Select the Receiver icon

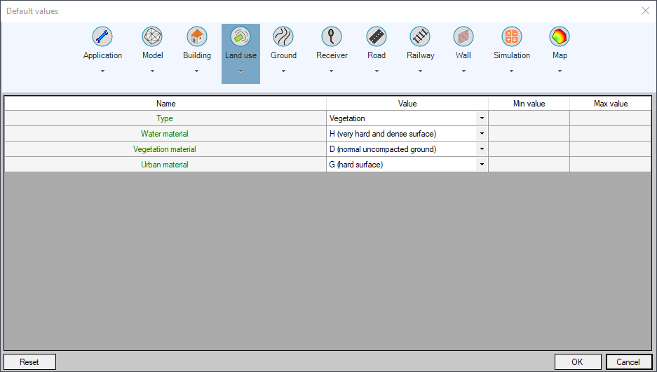pyautogui.click(x=332, y=37)
